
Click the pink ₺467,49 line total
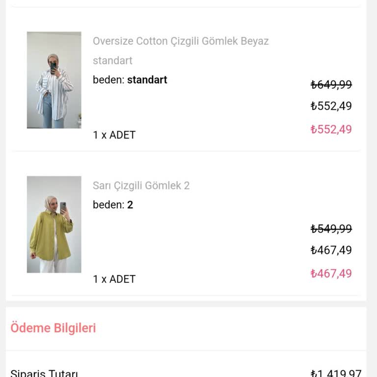[331, 273]
